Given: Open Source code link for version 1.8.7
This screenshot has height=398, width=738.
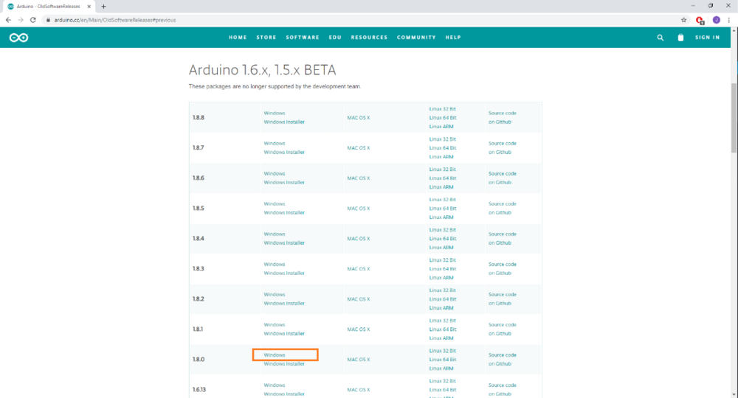Looking at the screenshot, I should (x=502, y=143).
